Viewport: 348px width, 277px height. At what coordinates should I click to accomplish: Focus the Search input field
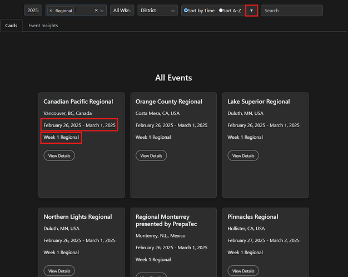pyautogui.click(x=292, y=11)
